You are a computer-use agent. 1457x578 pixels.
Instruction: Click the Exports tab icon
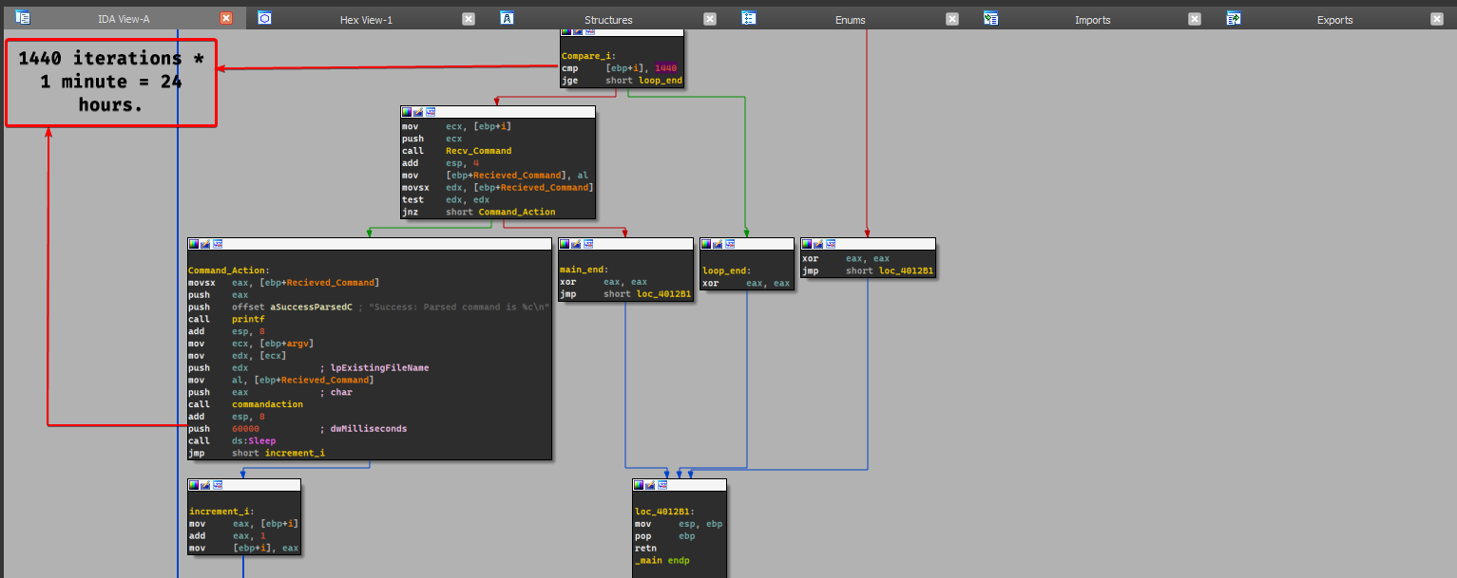(1234, 18)
